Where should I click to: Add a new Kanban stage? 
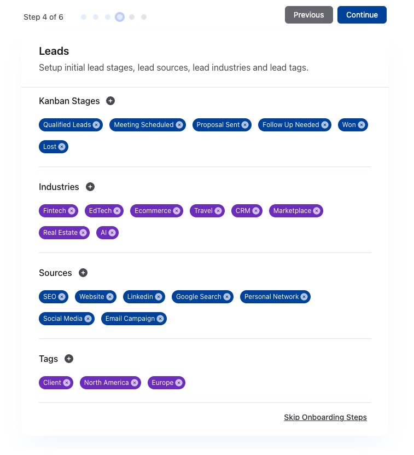(110, 101)
